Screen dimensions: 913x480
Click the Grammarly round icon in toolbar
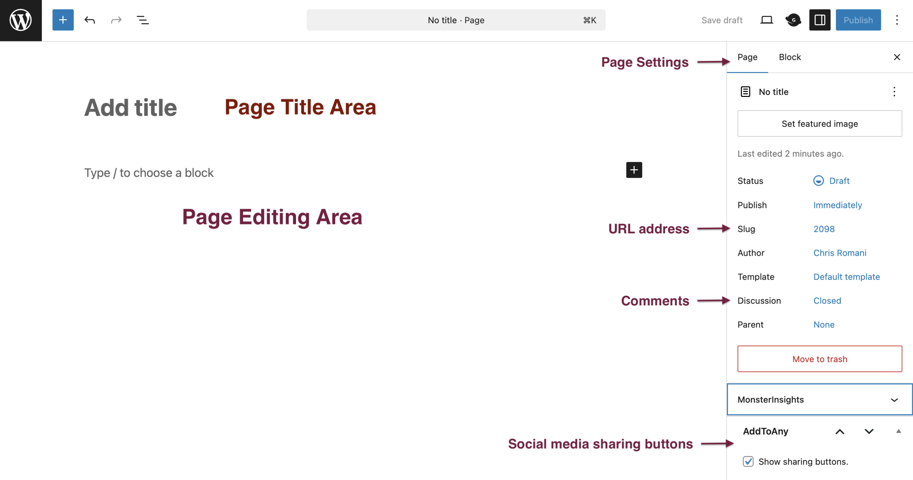793,20
